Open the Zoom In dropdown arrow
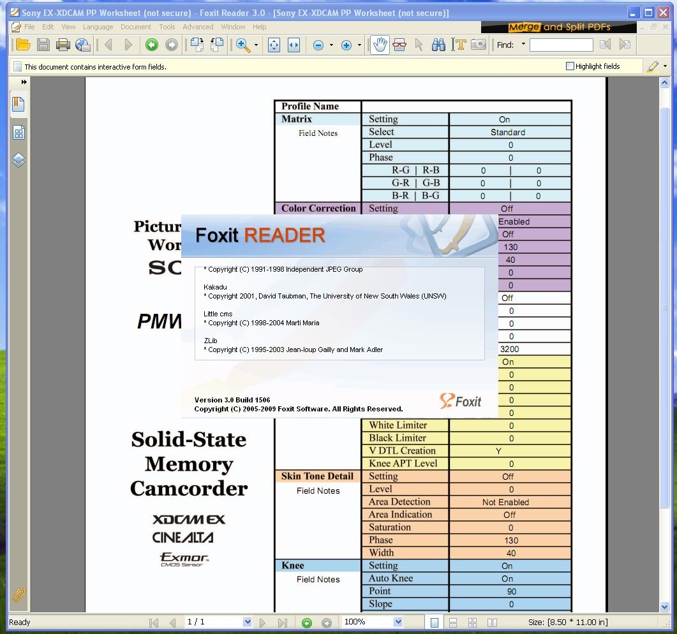677x634 pixels. (359, 45)
